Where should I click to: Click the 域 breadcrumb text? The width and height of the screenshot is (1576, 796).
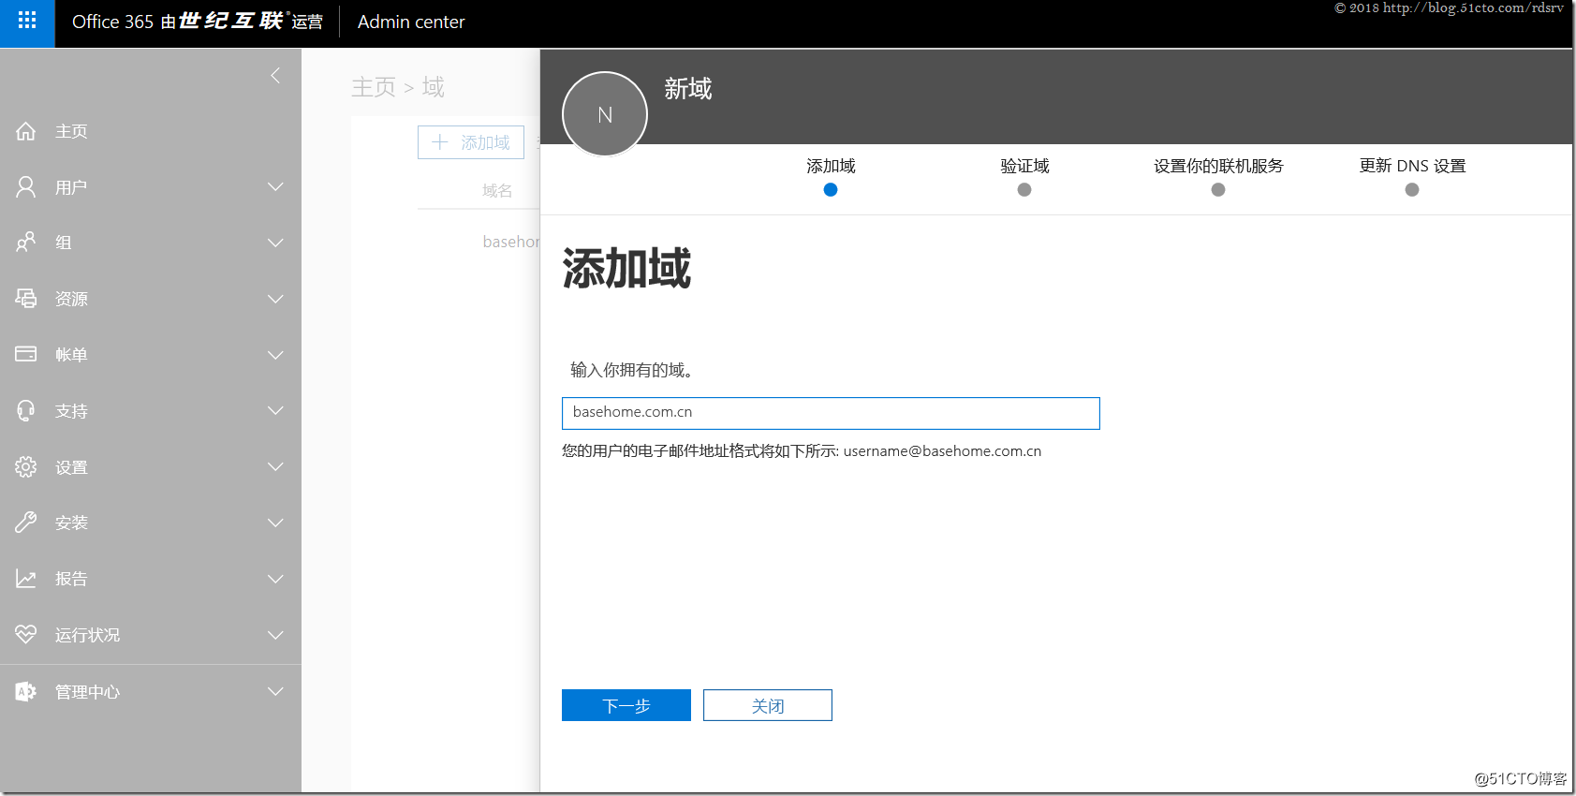(433, 87)
